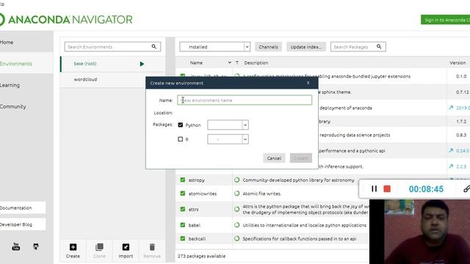Click the status circle icon for babel

tap(236, 225)
